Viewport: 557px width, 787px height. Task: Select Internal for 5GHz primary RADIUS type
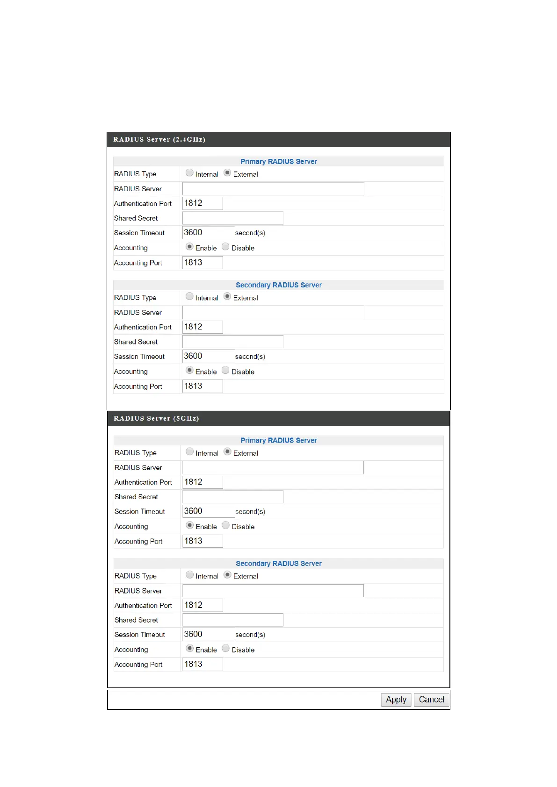(189, 452)
